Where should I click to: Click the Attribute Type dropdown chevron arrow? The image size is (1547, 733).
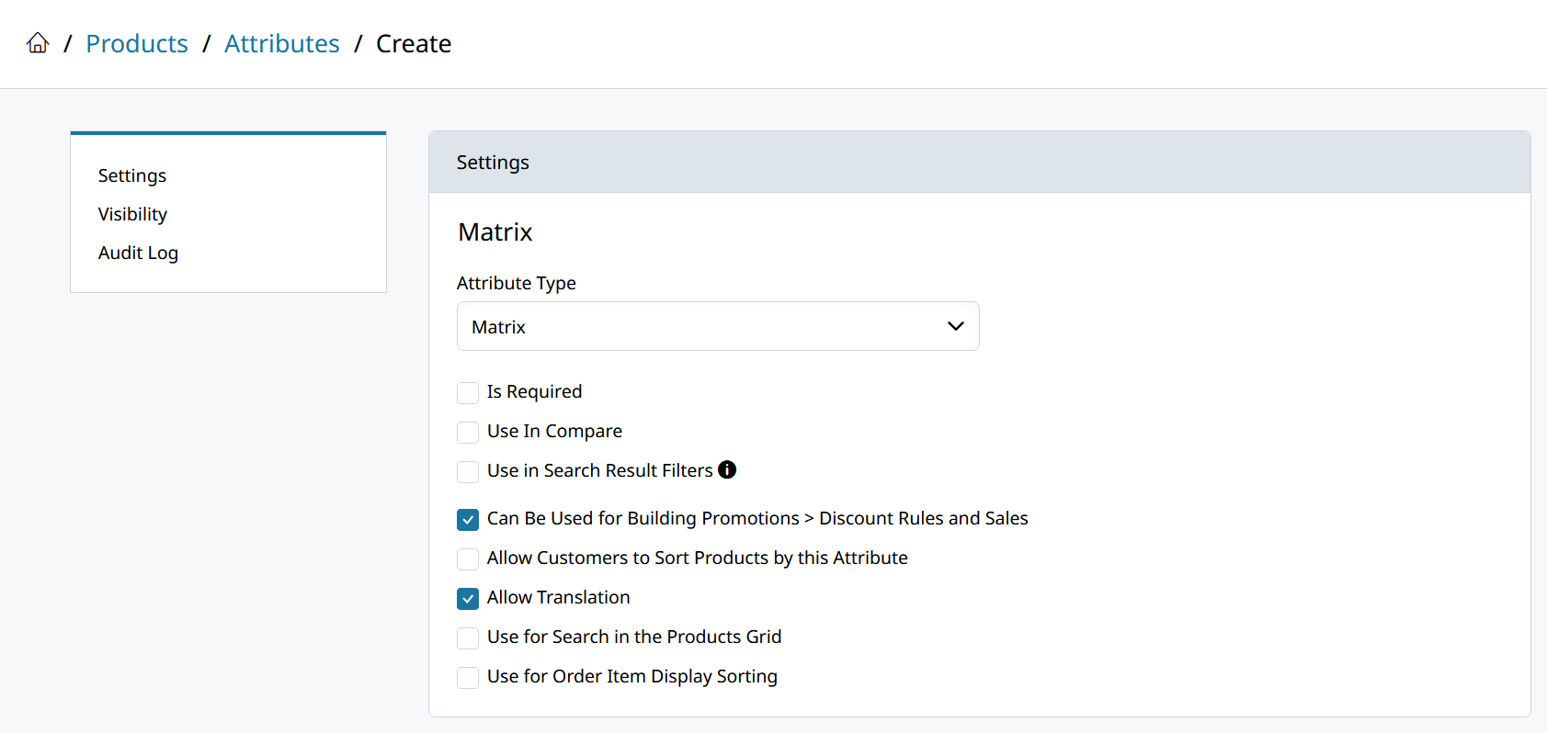tap(956, 326)
